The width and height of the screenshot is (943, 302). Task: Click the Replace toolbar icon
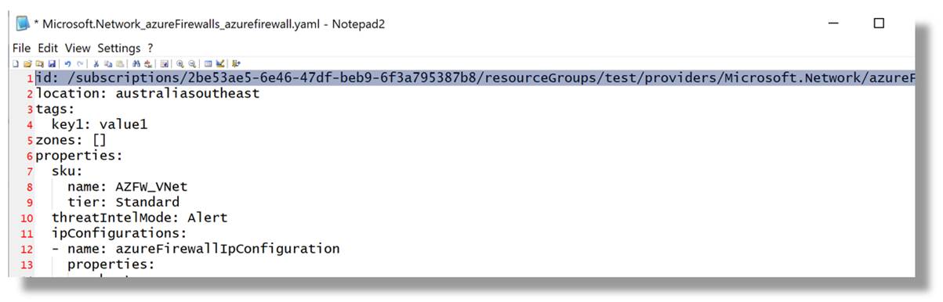click(x=148, y=63)
